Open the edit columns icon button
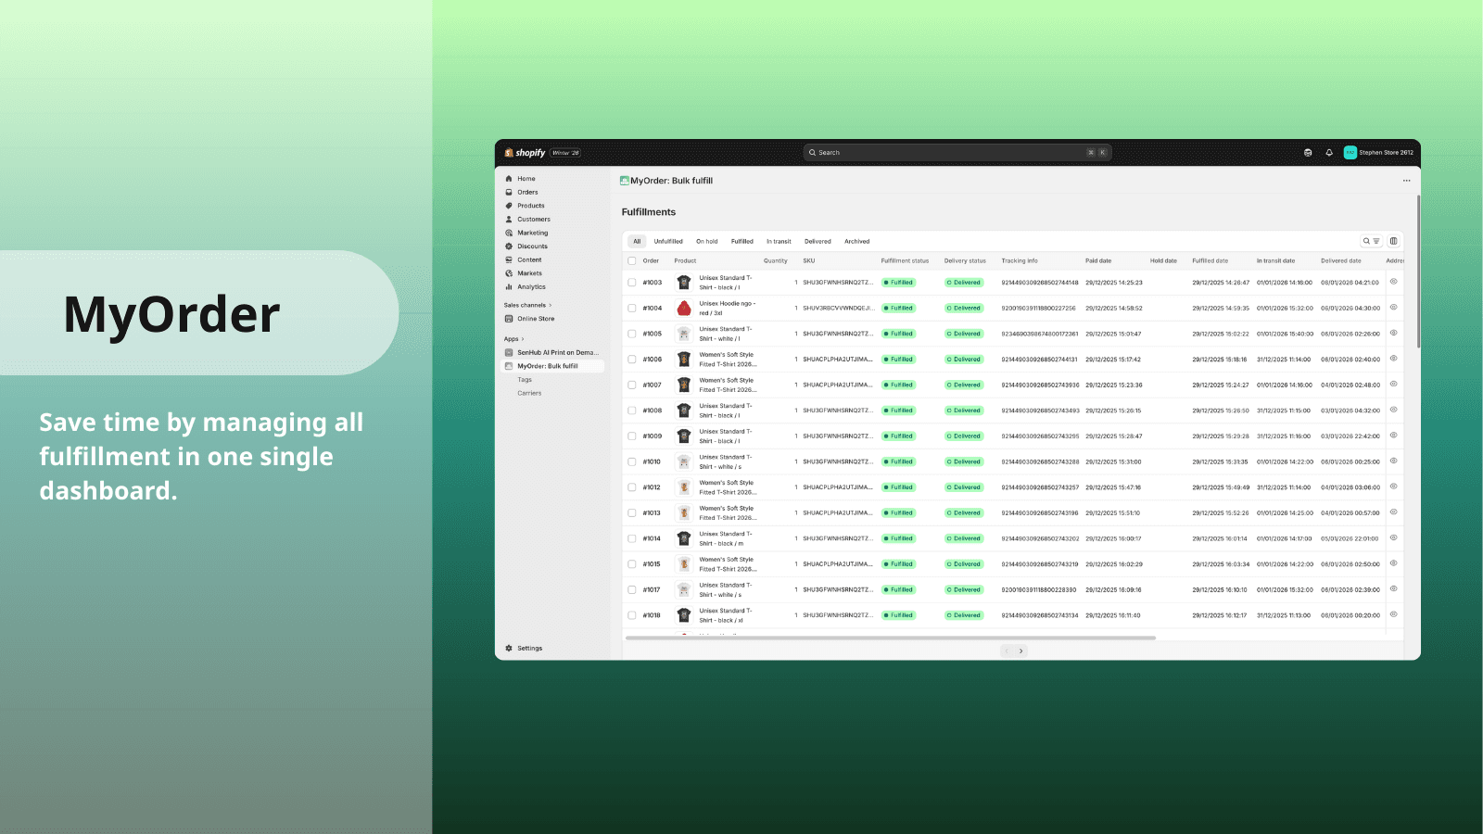1483x834 pixels. pyautogui.click(x=1393, y=241)
